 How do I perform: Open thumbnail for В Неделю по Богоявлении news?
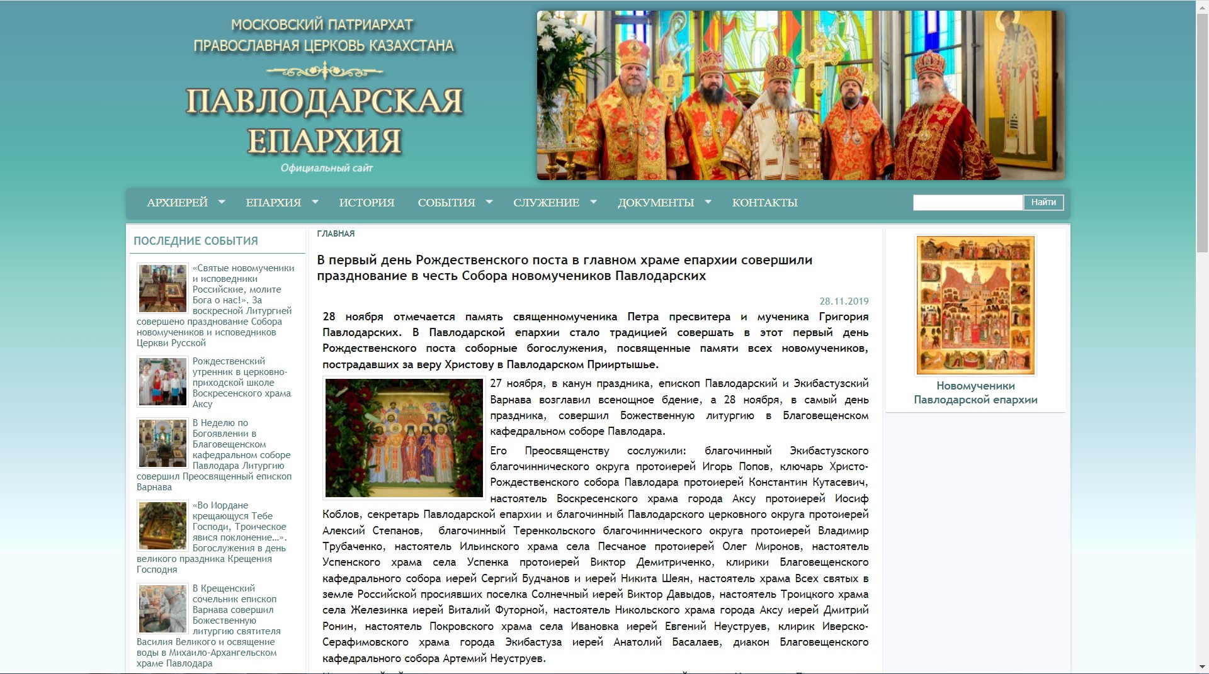tap(162, 444)
